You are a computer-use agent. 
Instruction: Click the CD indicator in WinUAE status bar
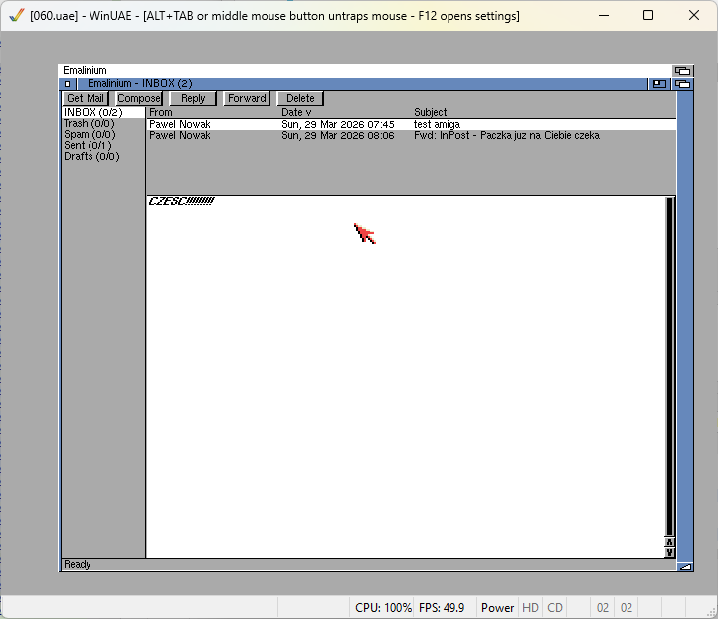[x=555, y=608]
